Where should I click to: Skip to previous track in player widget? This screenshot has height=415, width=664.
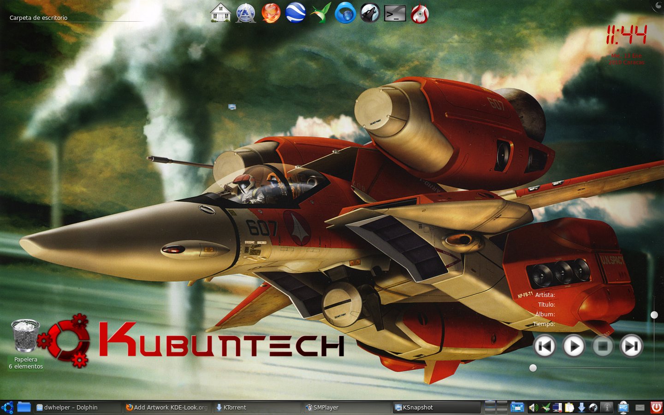(545, 346)
